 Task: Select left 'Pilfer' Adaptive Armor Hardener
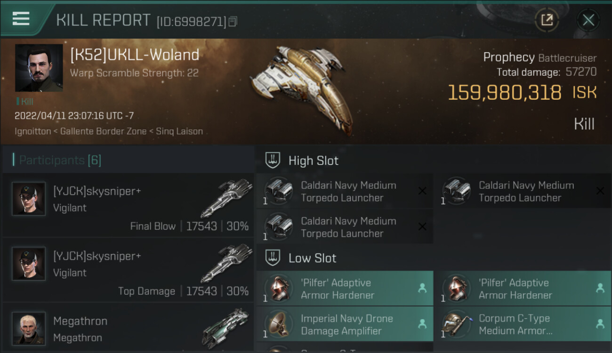345,289
